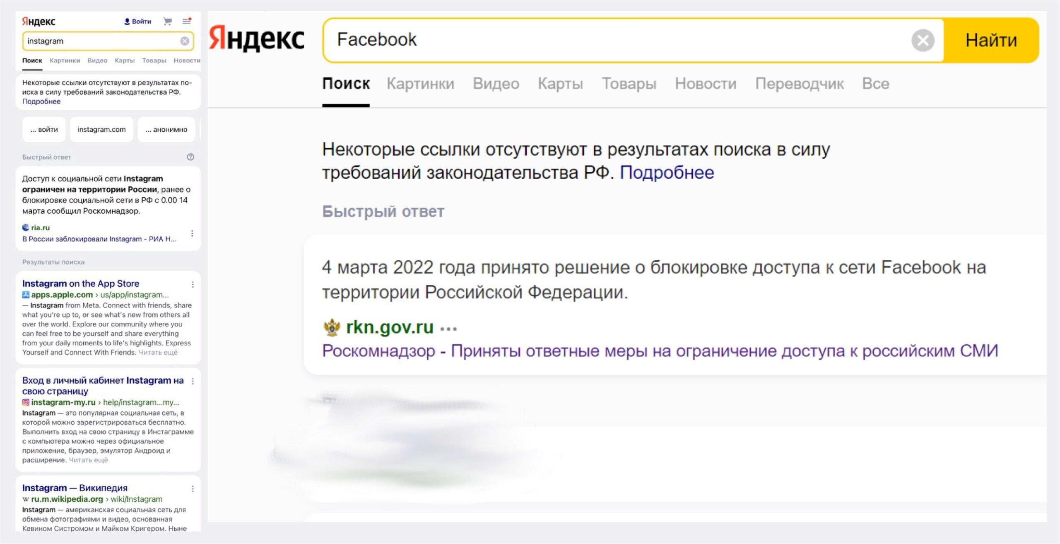
Task: Clear the instagram search query
Action: 185,41
